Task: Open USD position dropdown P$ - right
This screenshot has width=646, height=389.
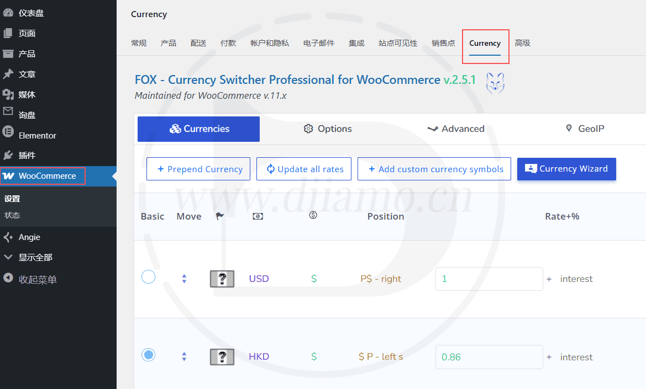Action: 381,279
